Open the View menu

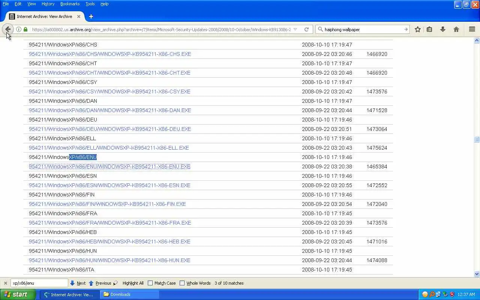tap(31, 4)
